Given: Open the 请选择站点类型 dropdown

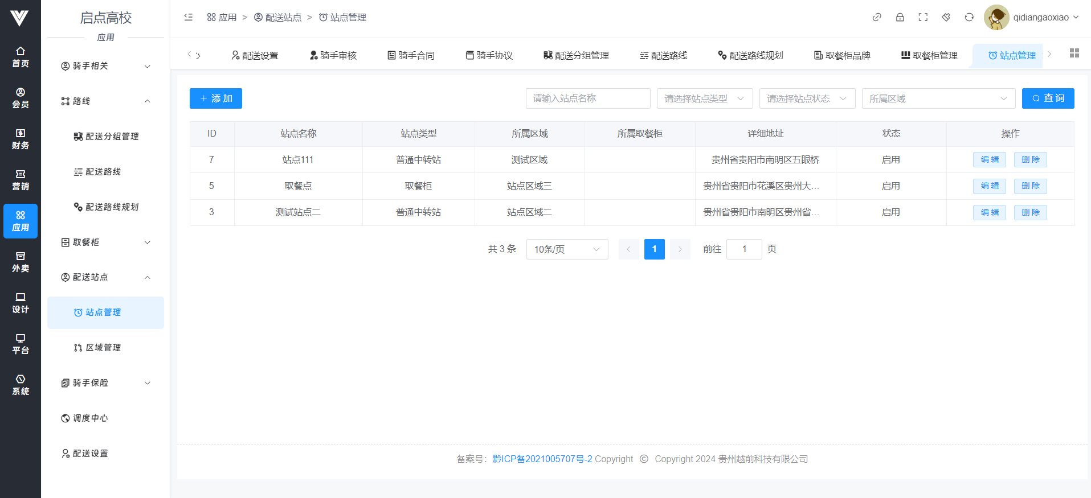Looking at the screenshot, I should 704,98.
